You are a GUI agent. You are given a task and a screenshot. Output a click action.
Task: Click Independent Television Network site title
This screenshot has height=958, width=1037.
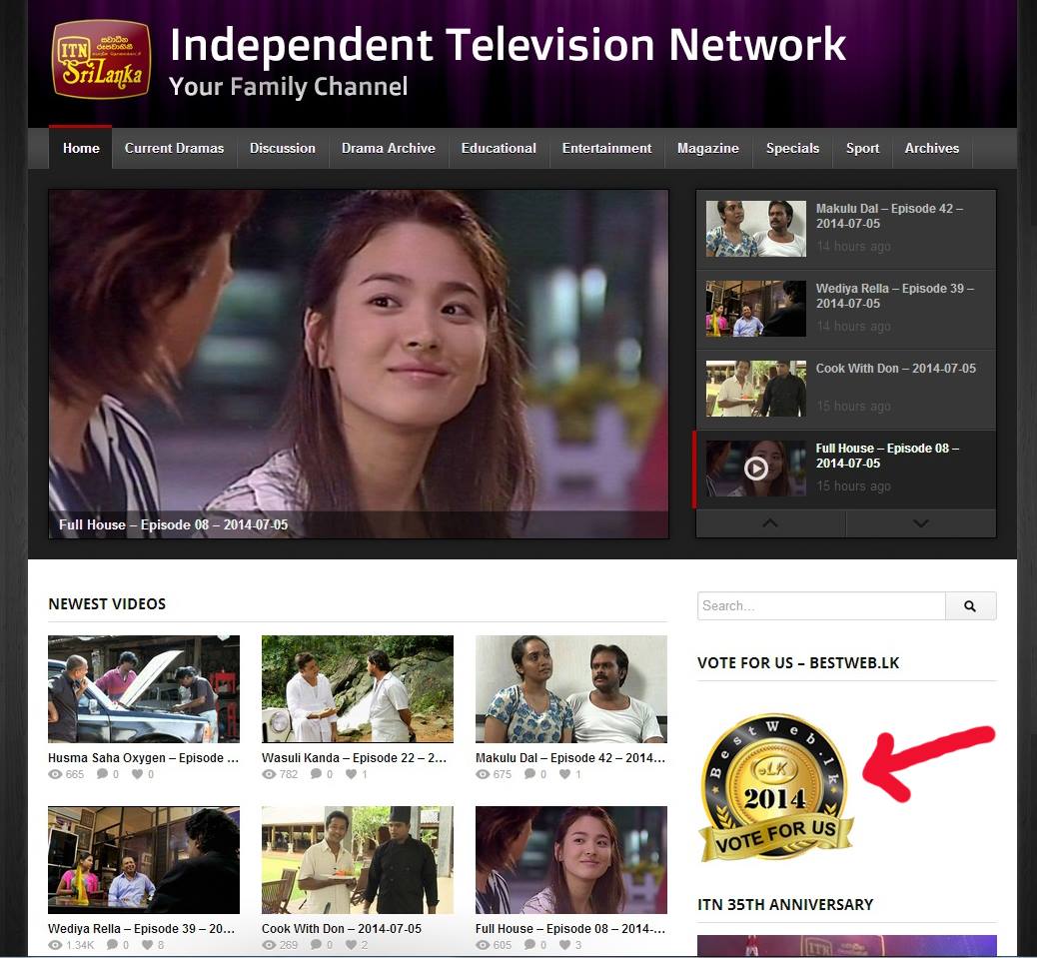508,44
